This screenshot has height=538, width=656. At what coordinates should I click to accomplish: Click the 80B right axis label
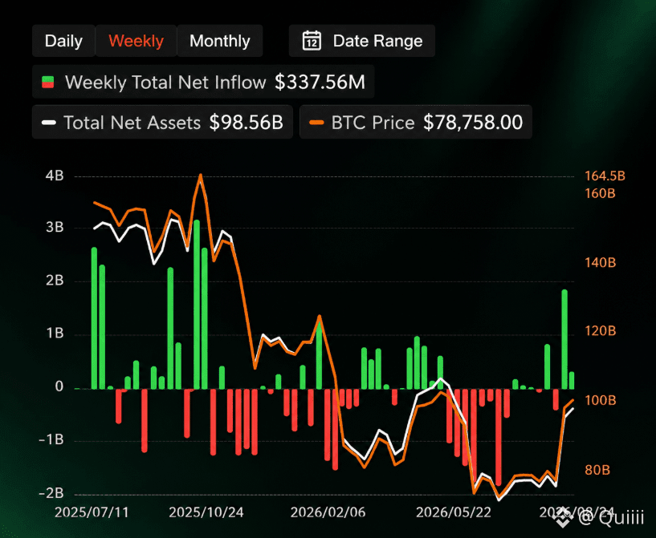point(597,470)
